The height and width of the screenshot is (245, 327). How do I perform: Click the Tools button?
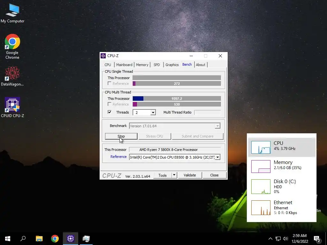tap(163, 175)
